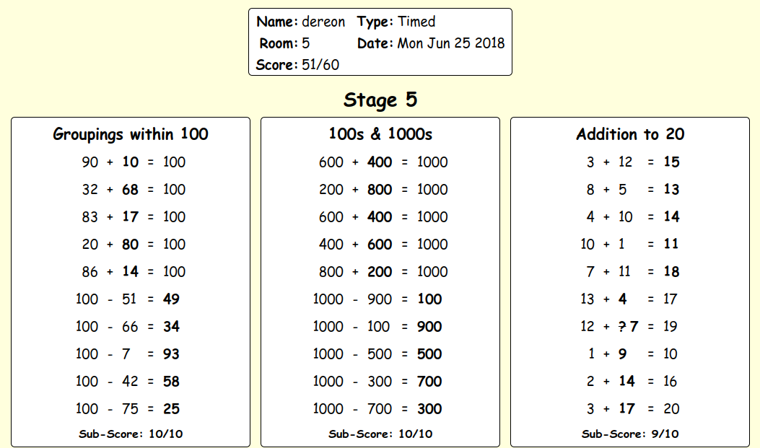Screen dimensions: 760x448
Task: Click Sub-Score 10/10 under Groupings within 100
Action: [131, 434]
